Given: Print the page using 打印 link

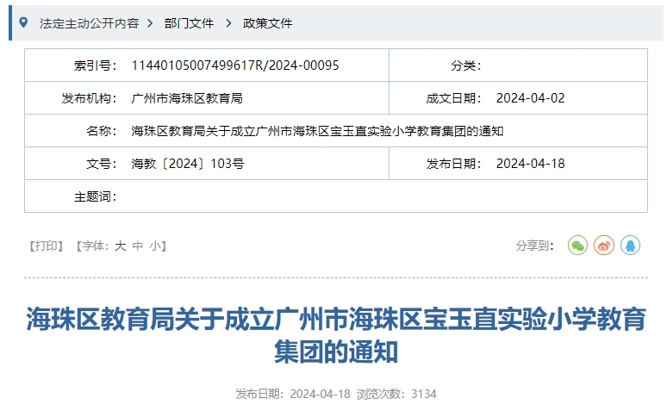Looking at the screenshot, I should [x=48, y=246].
